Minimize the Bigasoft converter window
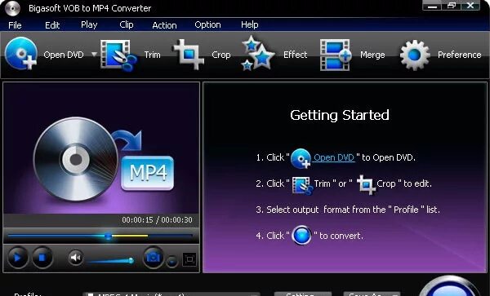The width and height of the screenshot is (490, 296). (432, 6)
